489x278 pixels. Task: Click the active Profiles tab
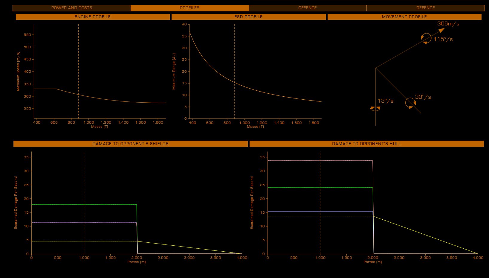coord(190,8)
